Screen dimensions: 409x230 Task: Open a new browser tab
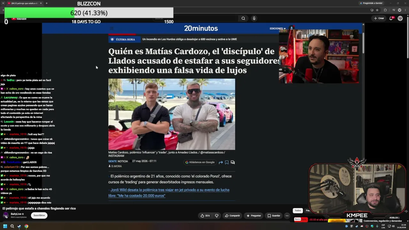[x=47, y=3]
